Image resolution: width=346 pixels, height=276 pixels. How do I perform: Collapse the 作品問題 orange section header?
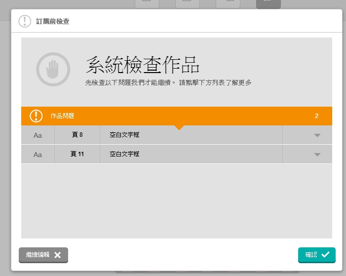pos(176,116)
